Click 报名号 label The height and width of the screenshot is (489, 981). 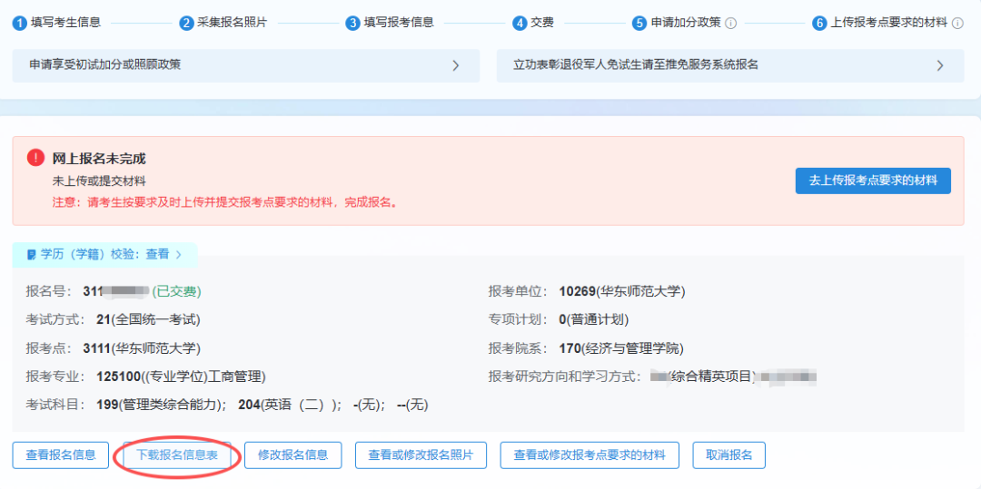[x=51, y=291]
